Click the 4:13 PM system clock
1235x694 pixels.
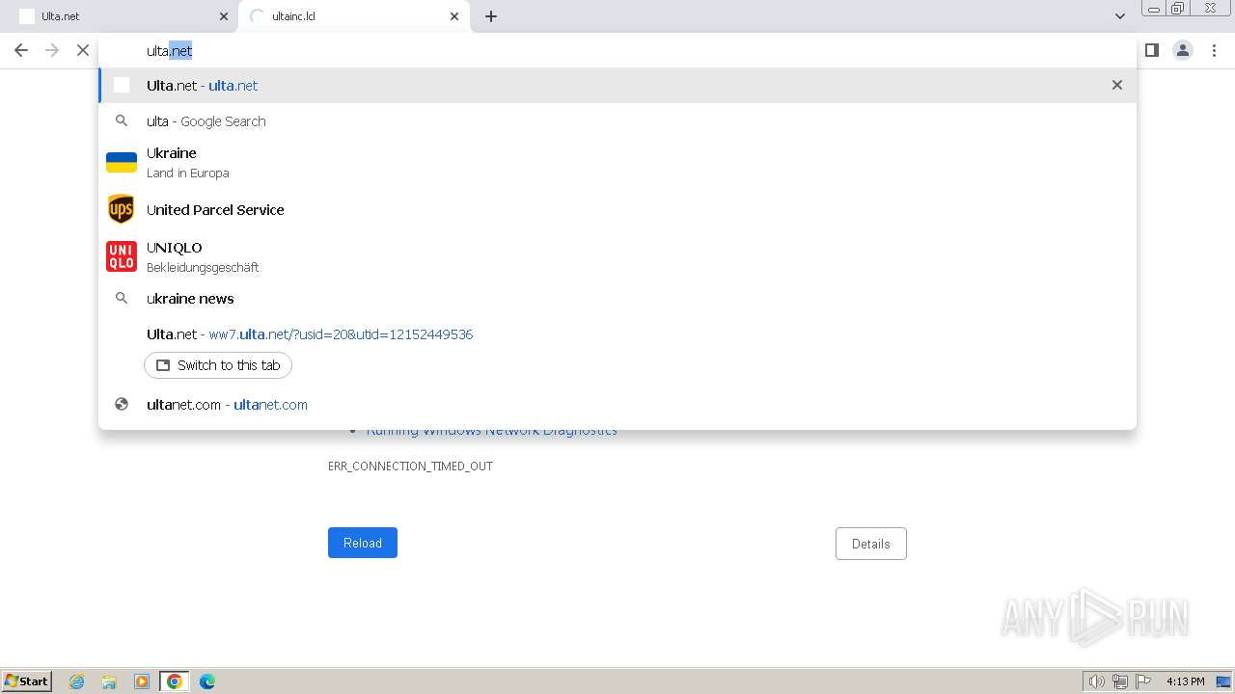pos(1186,681)
